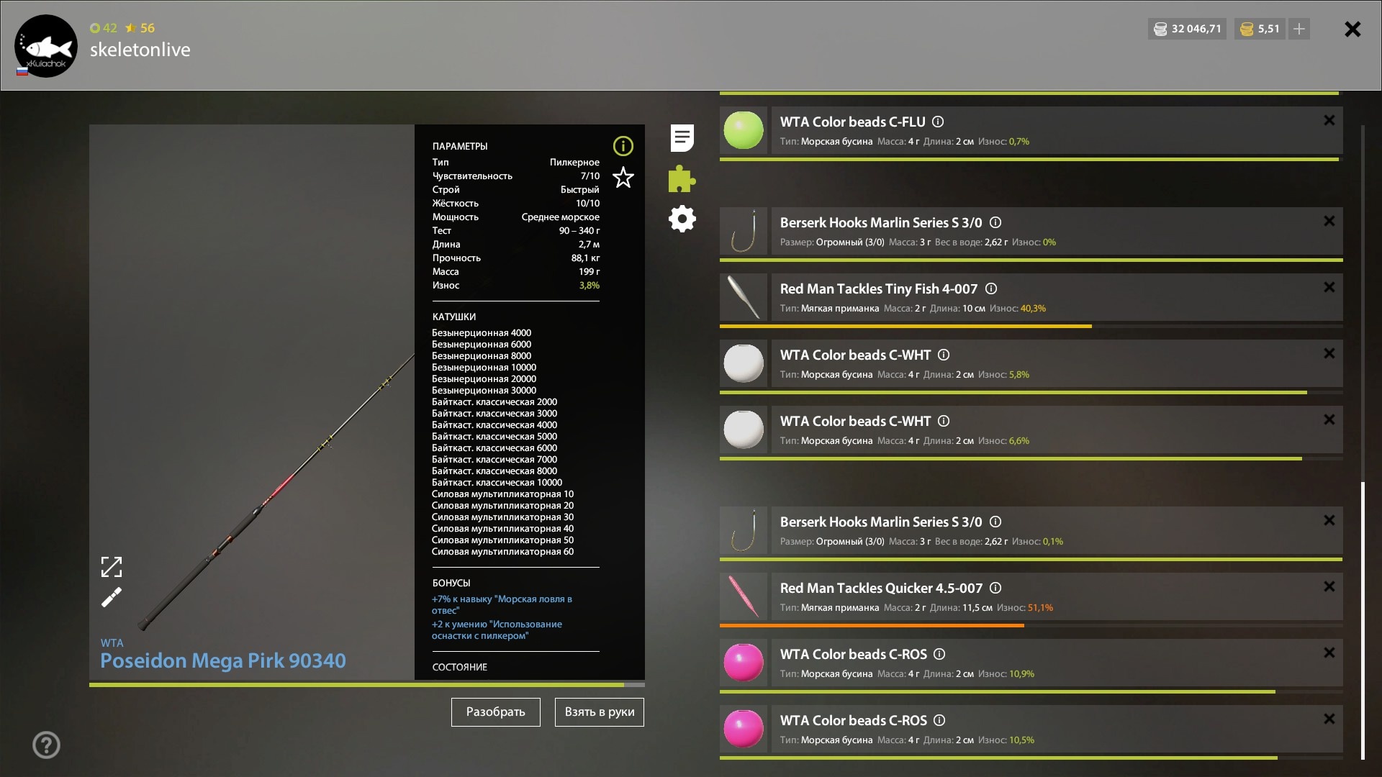The image size is (1382, 777).
Task: Show info for second C-ROS bead (10,5%)
Action: pyautogui.click(x=939, y=720)
